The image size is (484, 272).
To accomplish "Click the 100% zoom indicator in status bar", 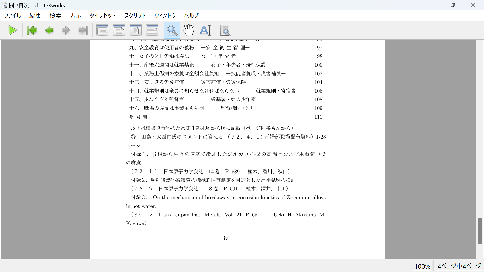I will (x=422, y=266).
